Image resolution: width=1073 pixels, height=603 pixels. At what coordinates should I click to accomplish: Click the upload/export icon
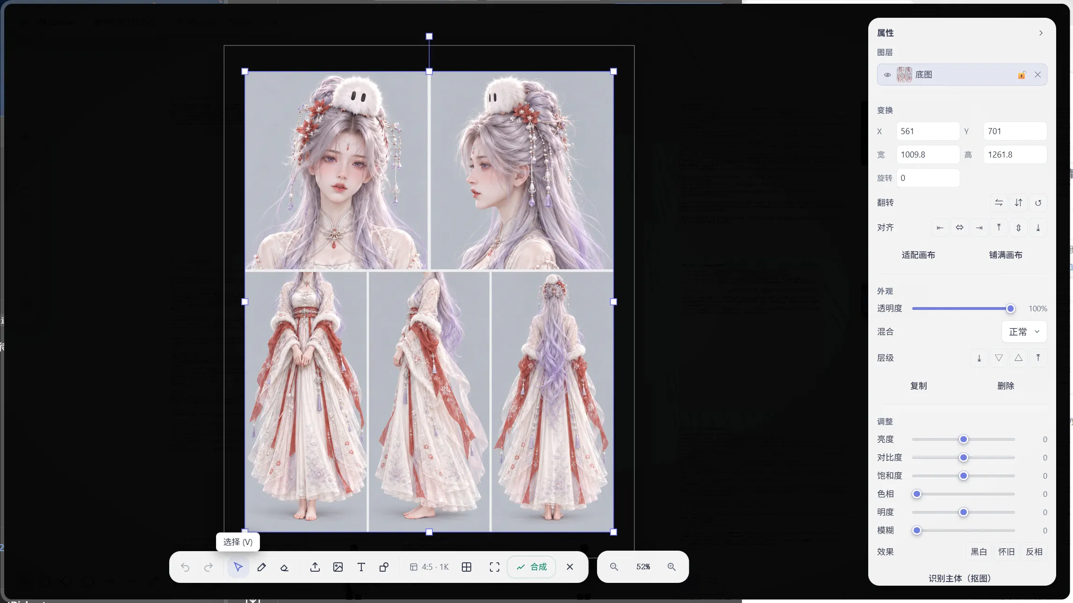coord(315,567)
